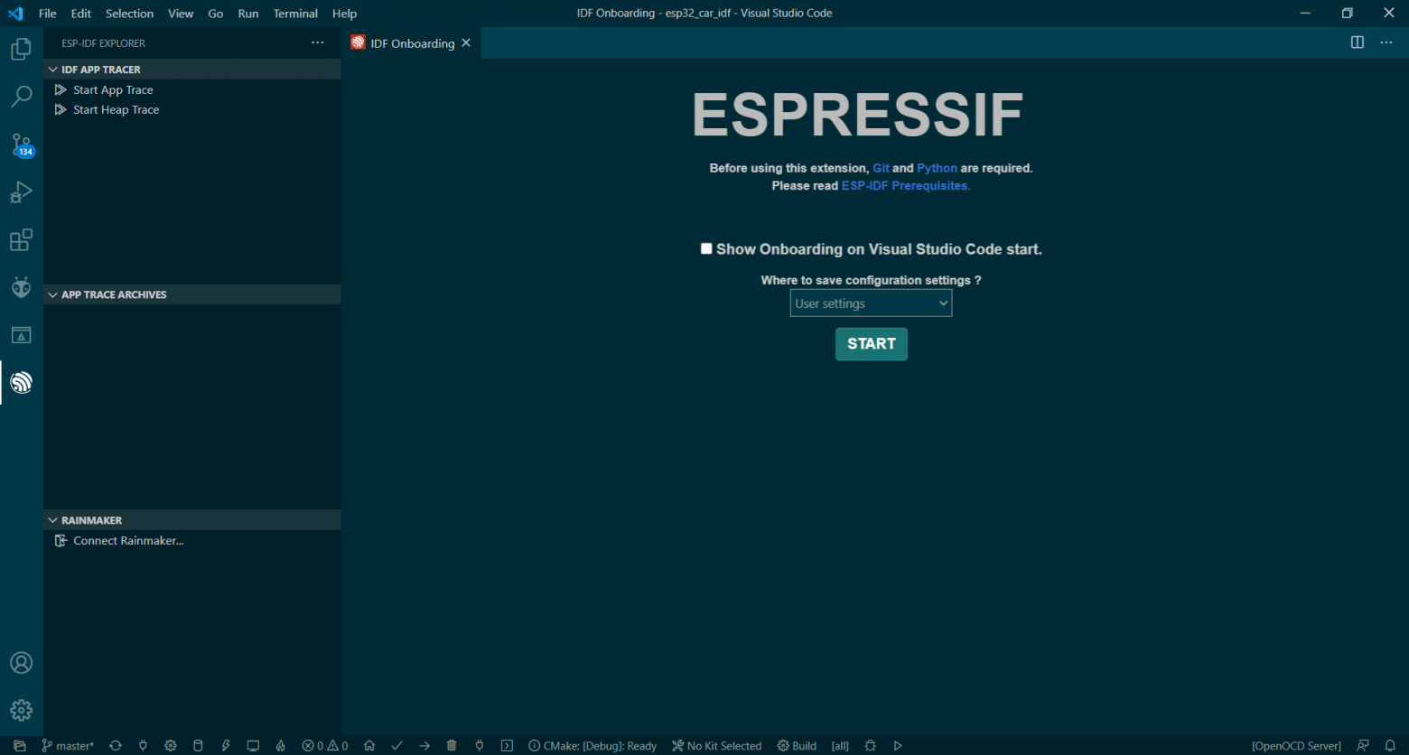Click the master* branch in status bar
The image size is (1409, 755).
68,746
